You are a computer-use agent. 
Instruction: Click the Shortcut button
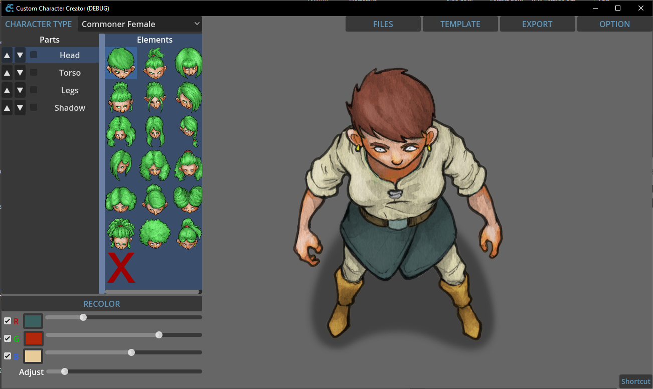coord(635,381)
